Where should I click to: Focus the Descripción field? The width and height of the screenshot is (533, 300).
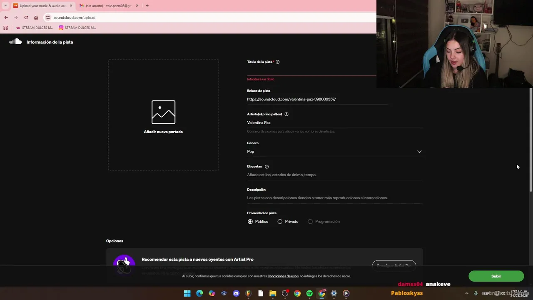[x=334, y=198]
